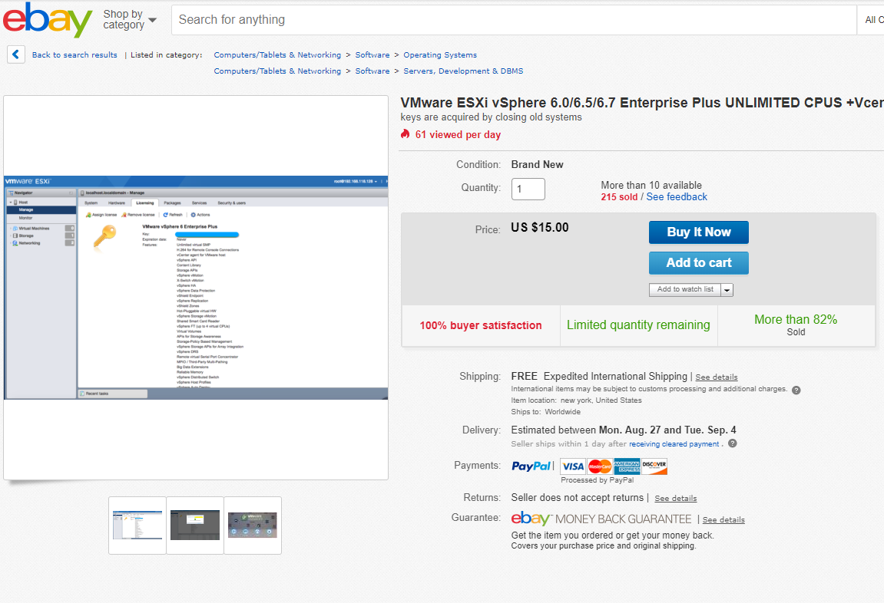Click More than 82% Sold text
The width and height of the screenshot is (884, 603).
tap(796, 325)
